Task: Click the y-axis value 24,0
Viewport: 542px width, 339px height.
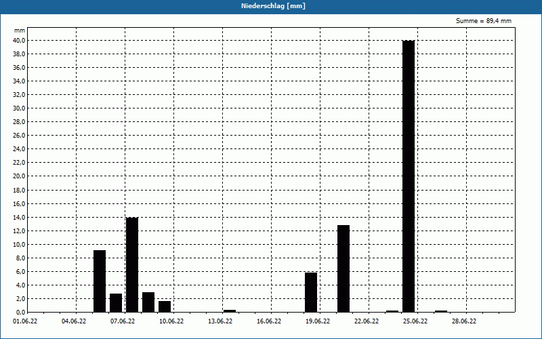Action: (x=20, y=149)
